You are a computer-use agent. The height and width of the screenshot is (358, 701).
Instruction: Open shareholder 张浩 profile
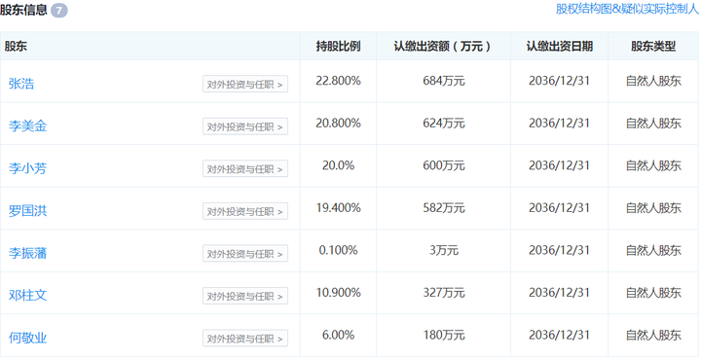pyautogui.click(x=21, y=84)
